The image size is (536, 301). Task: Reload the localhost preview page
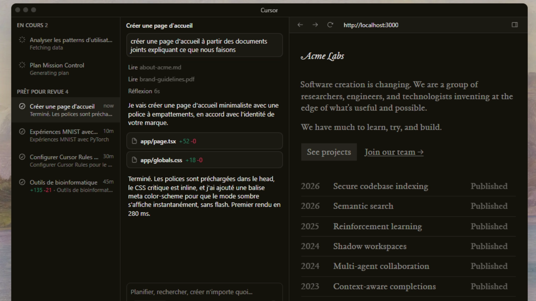330,25
